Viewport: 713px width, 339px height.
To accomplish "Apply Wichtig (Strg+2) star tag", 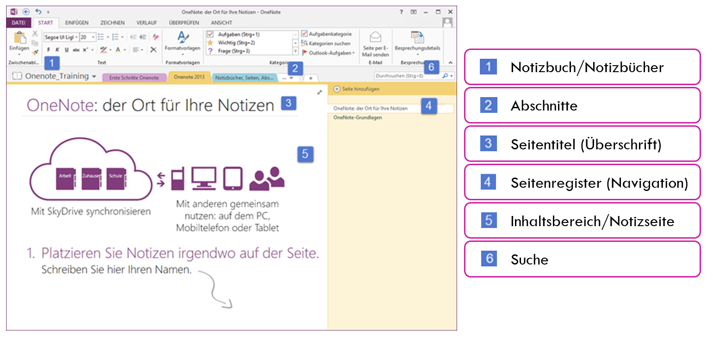I will click(249, 43).
